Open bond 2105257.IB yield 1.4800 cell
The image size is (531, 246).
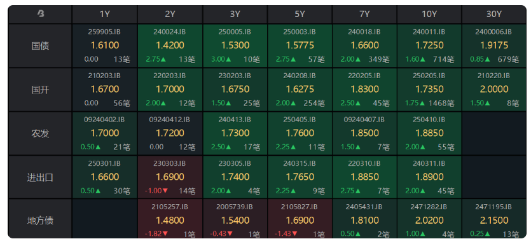170,219
